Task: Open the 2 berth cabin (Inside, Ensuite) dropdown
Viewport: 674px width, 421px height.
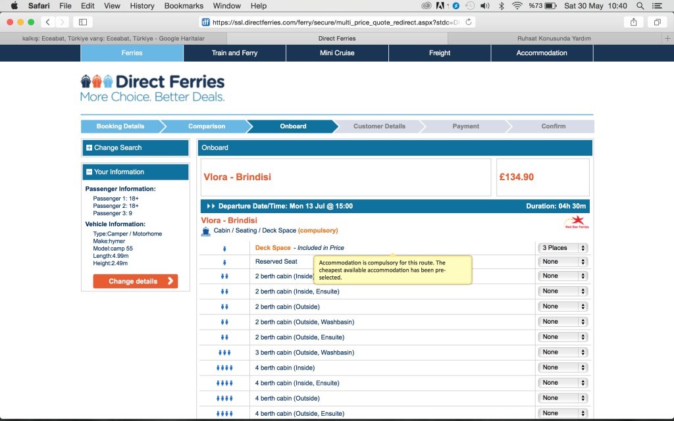Action: click(x=563, y=291)
